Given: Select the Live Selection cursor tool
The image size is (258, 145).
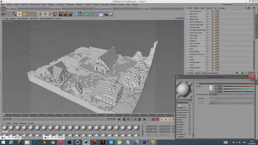Looking at the screenshot, I should pyautogui.click(x=14, y=14).
